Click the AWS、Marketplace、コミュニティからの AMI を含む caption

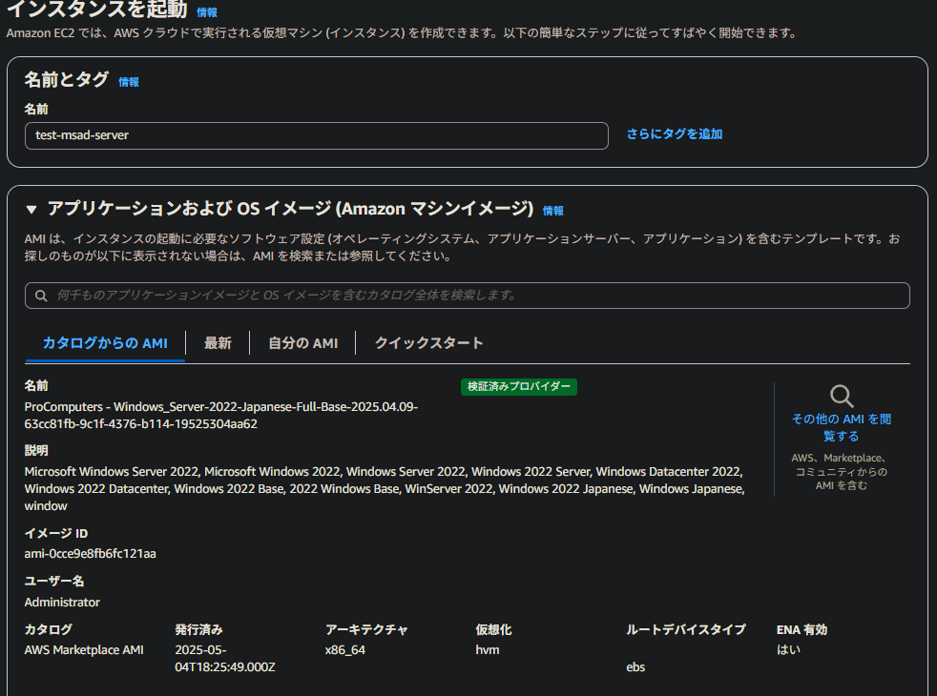pyautogui.click(x=842, y=472)
